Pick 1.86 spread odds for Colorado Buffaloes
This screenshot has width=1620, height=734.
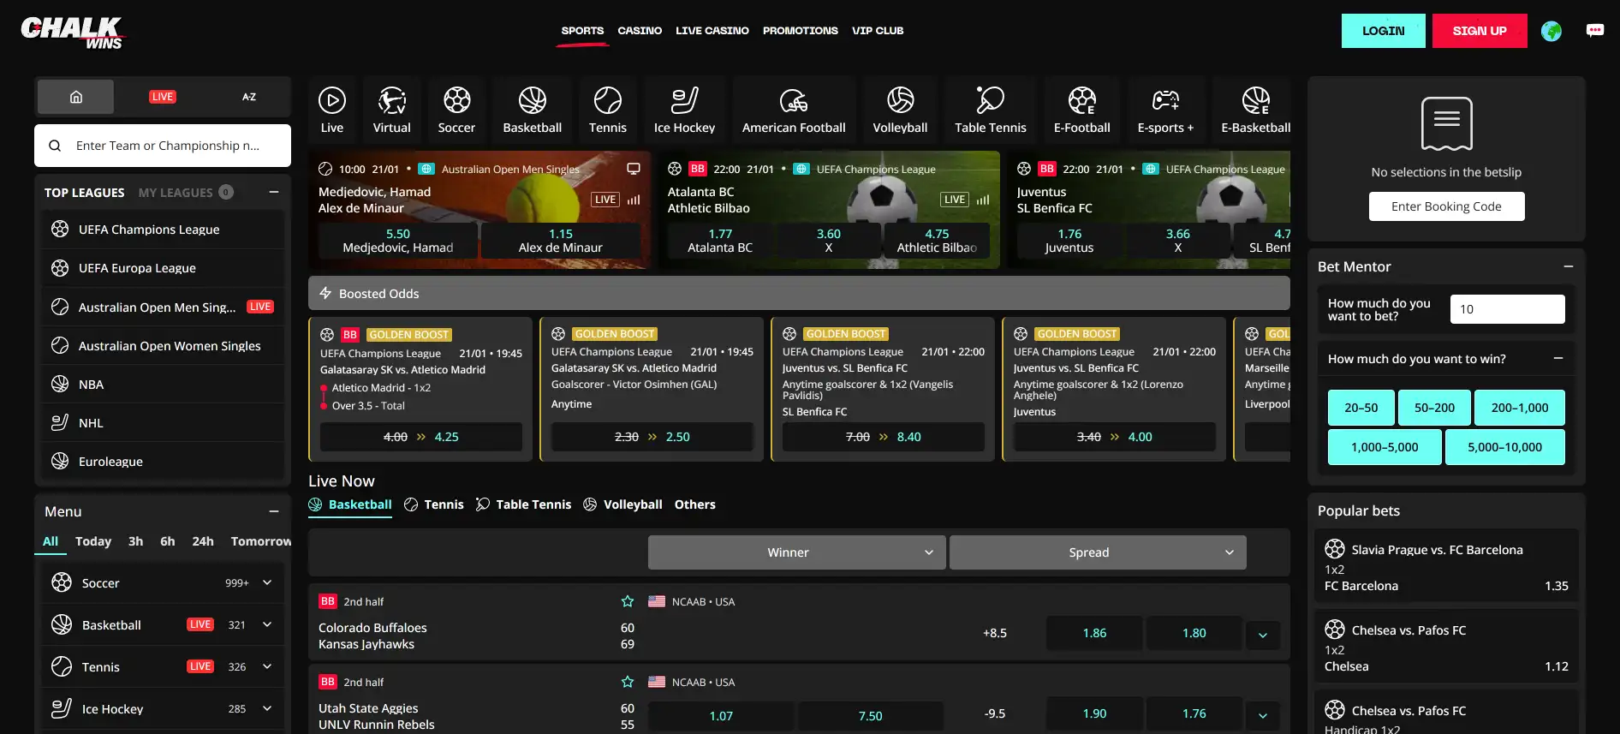pyautogui.click(x=1094, y=633)
